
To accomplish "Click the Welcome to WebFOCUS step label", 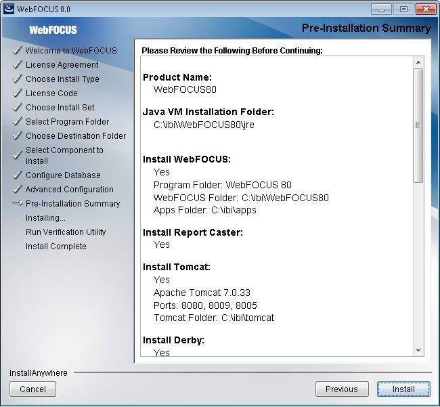I will pos(71,50).
